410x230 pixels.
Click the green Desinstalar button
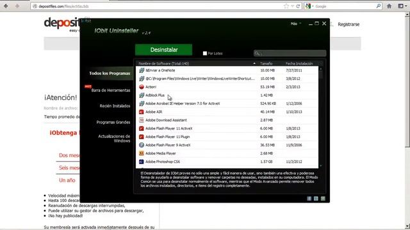tap(164, 50)
